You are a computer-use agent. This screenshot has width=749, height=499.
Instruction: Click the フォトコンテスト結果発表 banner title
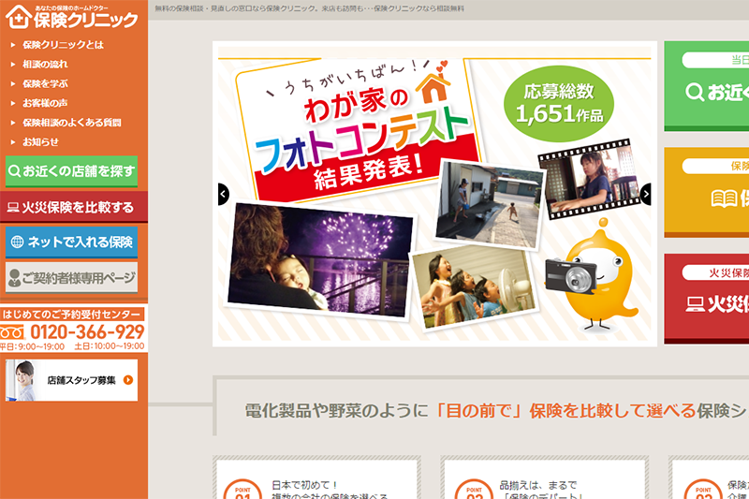[361, 148]
